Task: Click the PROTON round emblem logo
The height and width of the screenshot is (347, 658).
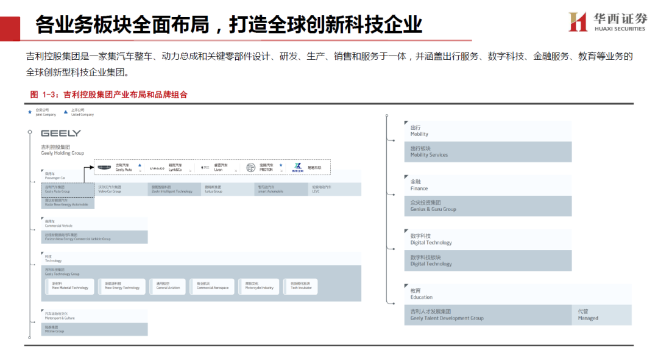Action: click(x=250, y=168)
